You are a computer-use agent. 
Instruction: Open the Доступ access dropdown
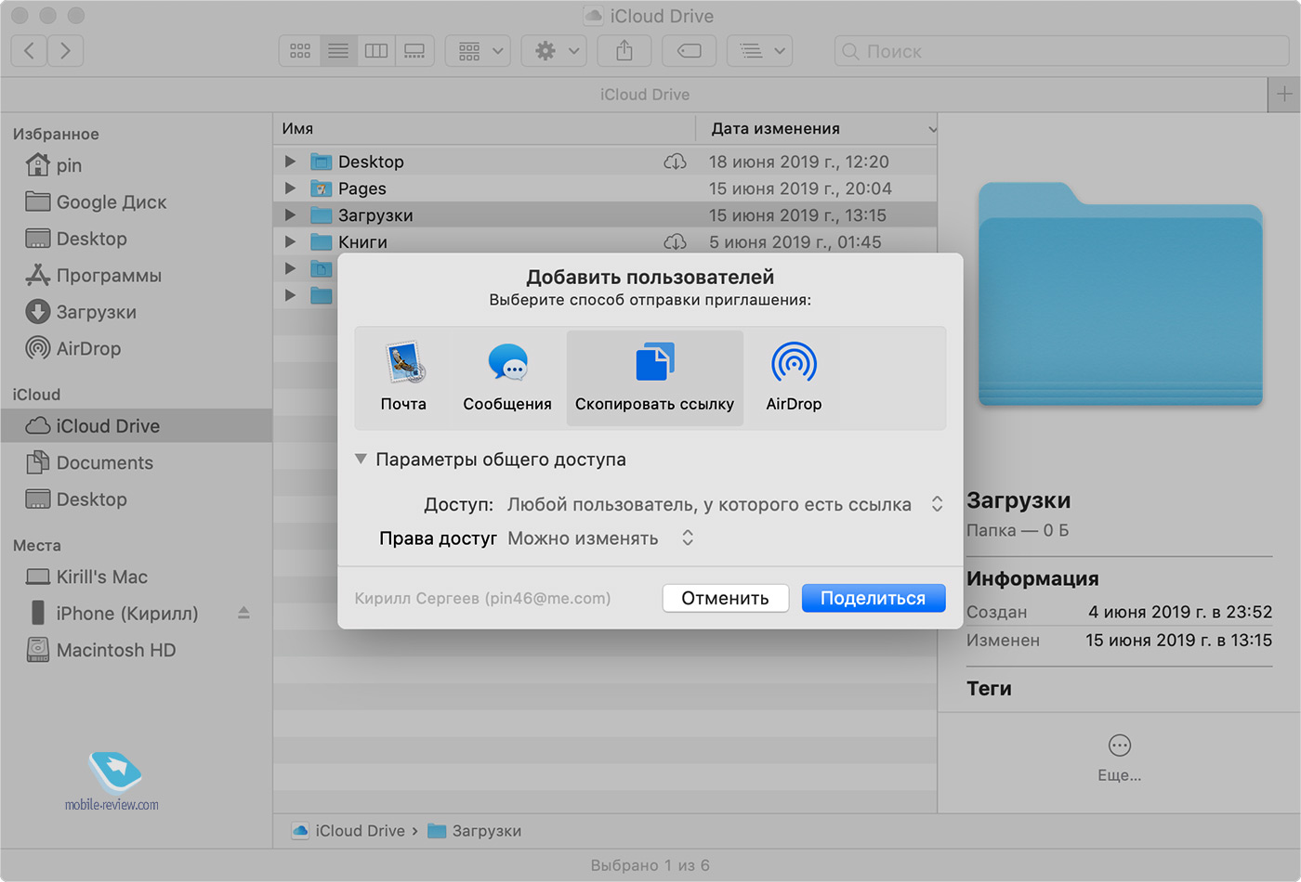coord(726,504)
